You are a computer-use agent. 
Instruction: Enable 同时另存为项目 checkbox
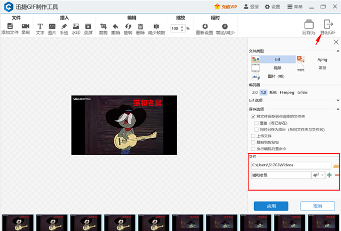256,129
